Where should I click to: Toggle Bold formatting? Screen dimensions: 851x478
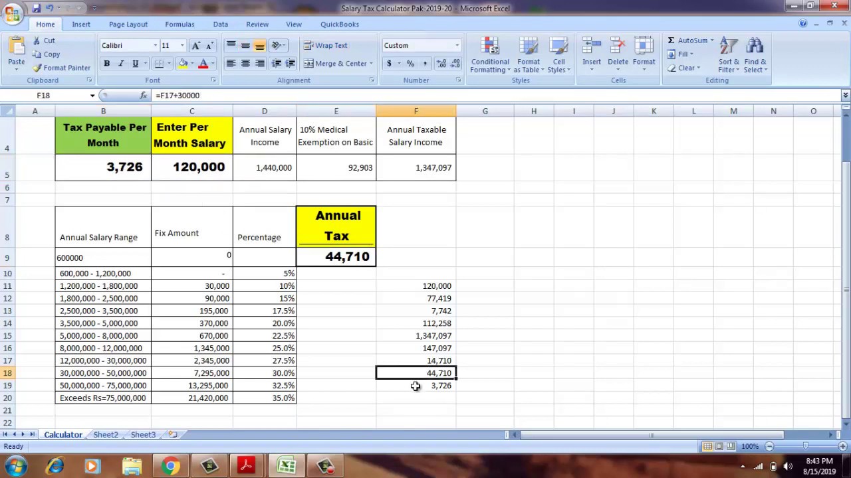pyautogui.click(x=106, y=64)
